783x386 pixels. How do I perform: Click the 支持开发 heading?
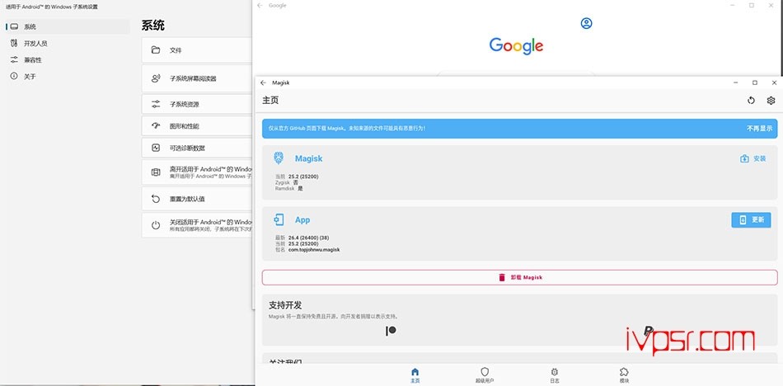(x=285, y=305)
